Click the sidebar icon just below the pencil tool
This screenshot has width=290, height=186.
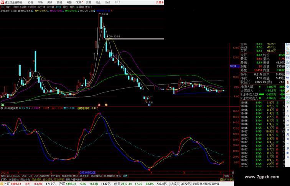point(288,97)
